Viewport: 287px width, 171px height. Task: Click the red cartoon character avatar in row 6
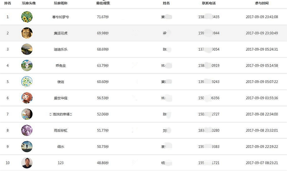pyautogui.click(x=27, y=98)
